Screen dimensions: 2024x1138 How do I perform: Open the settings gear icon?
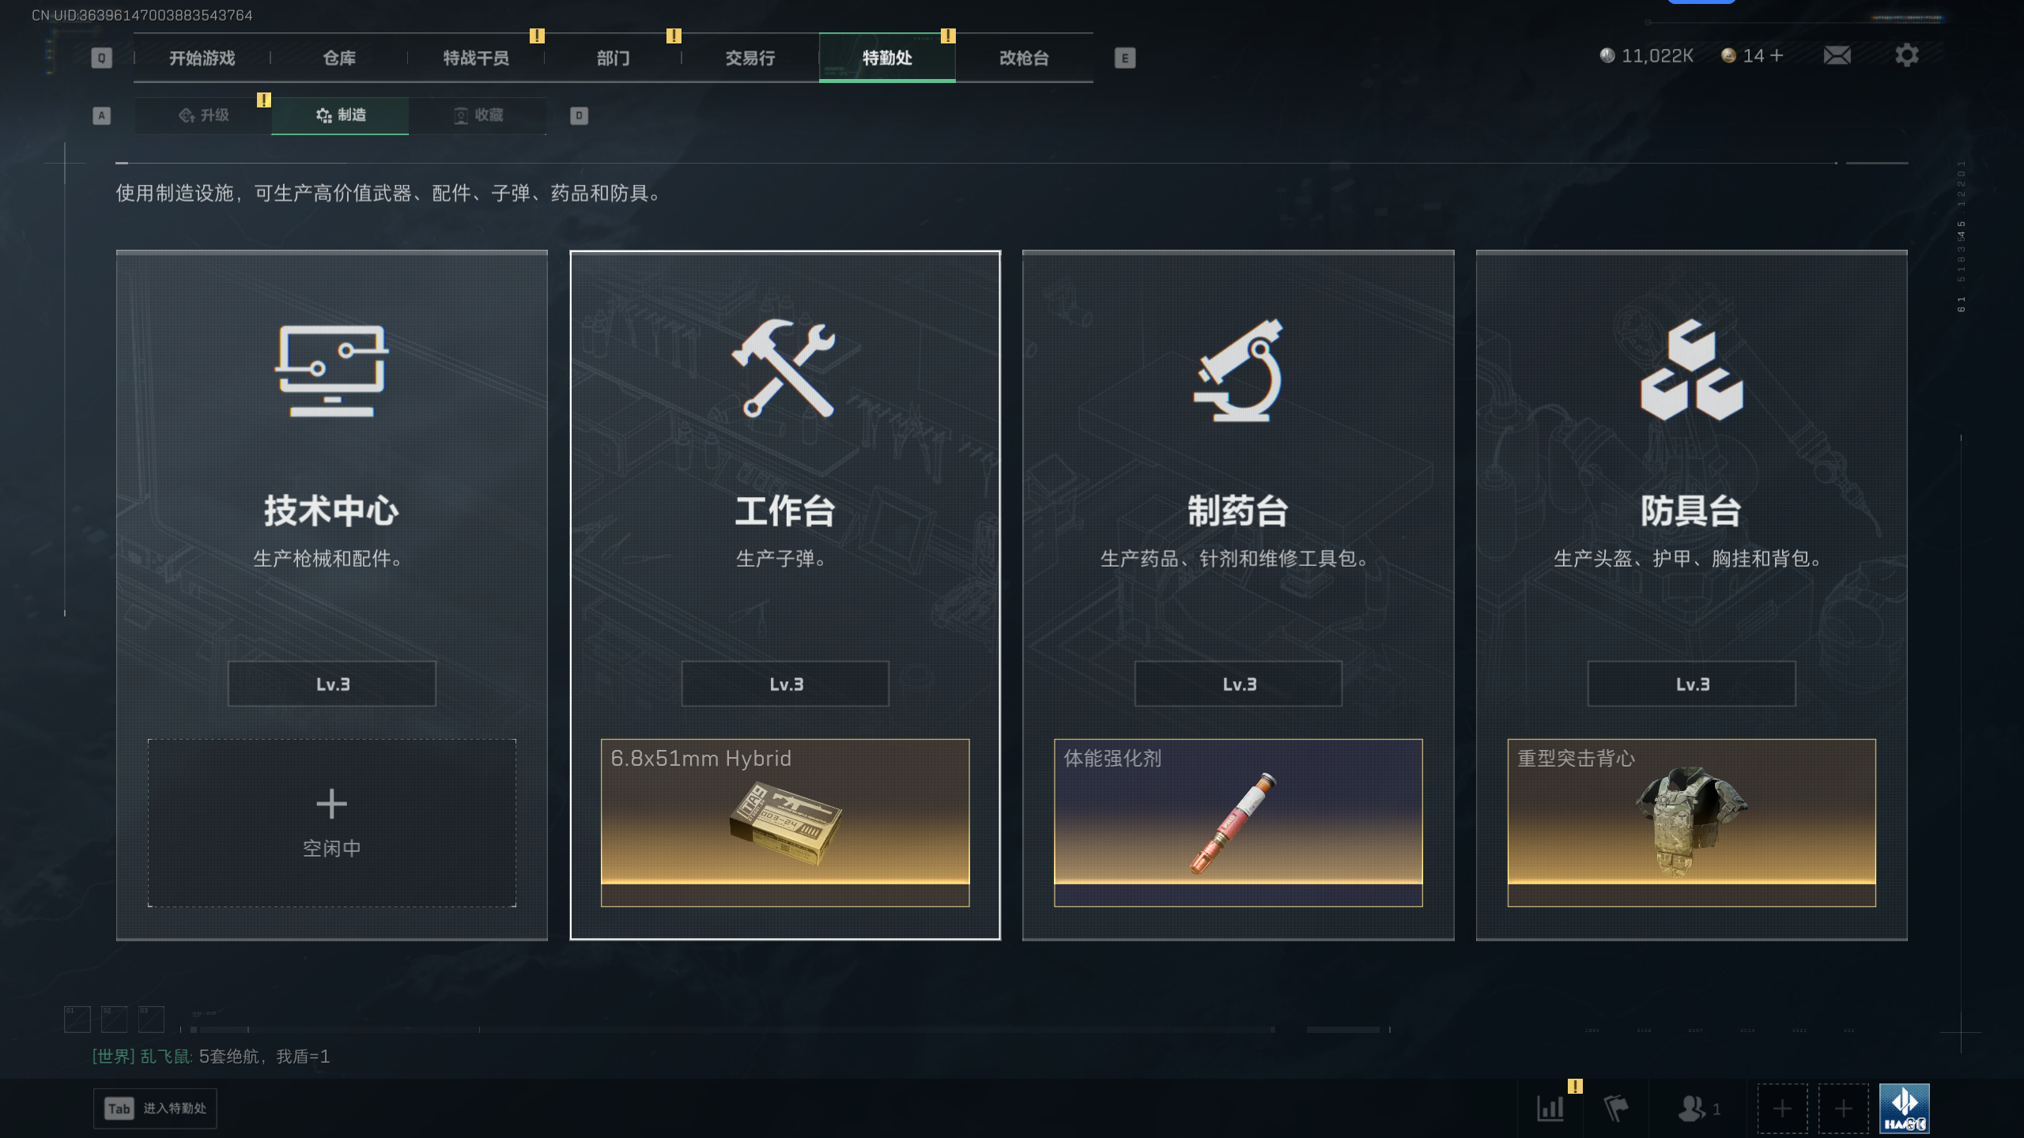tap(1906, 55)
